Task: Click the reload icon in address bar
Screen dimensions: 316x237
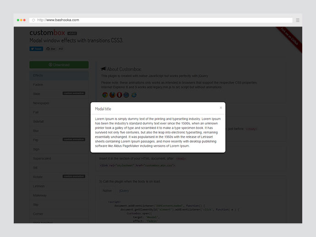Action: 33,20
